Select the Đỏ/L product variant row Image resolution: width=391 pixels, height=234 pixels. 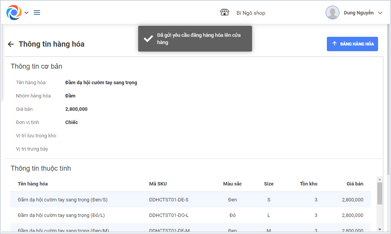pyautogui.click(x=61, y=215)
